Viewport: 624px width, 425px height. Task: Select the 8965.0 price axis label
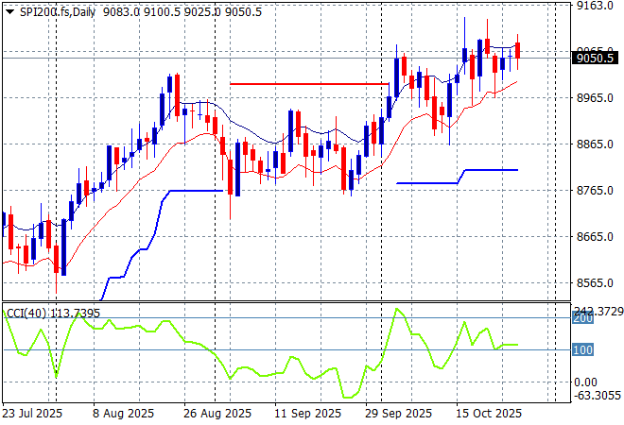pyautogui.click(x=595, y=98)
